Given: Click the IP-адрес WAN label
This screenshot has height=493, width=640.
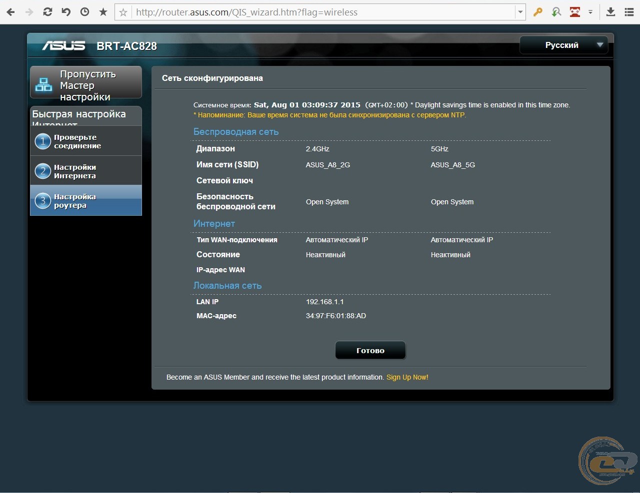Looking at the screenshot, I should [220, 270].
